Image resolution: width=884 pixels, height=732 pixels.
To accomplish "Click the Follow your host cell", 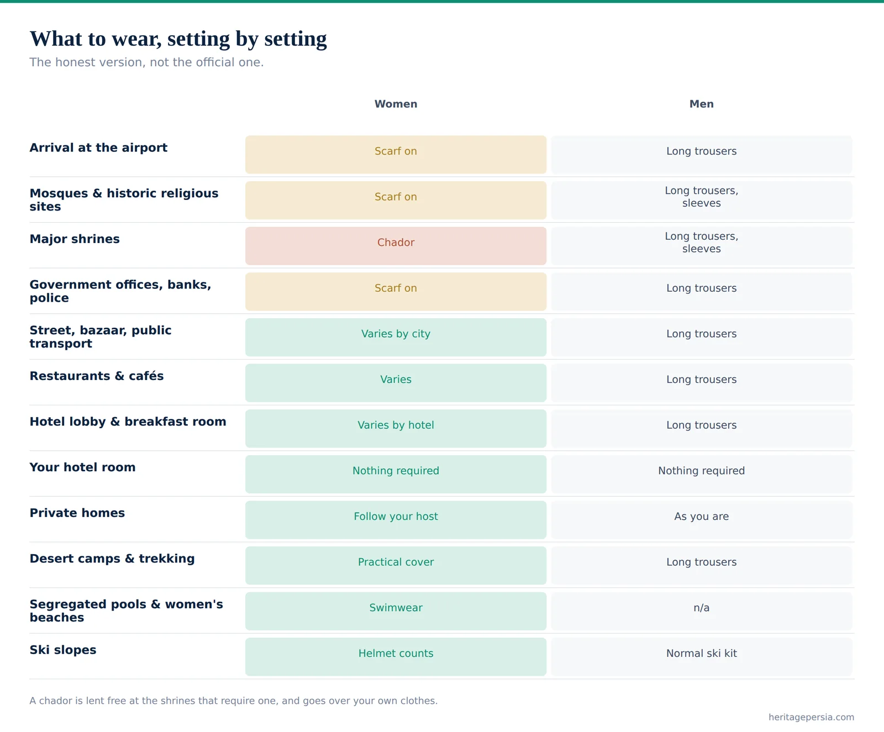I will pyautogui.click(x=396, y=520).
